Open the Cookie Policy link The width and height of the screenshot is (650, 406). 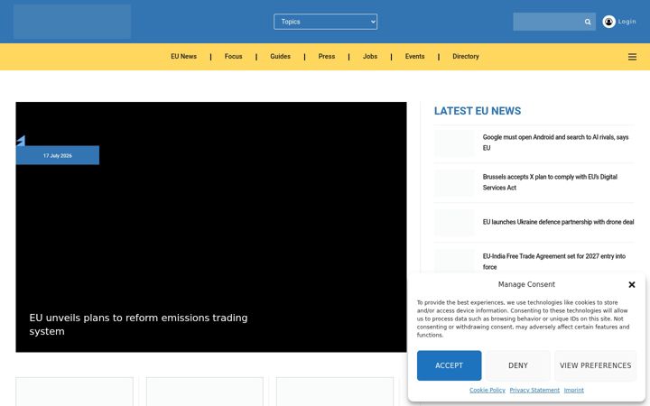[487, 391]
